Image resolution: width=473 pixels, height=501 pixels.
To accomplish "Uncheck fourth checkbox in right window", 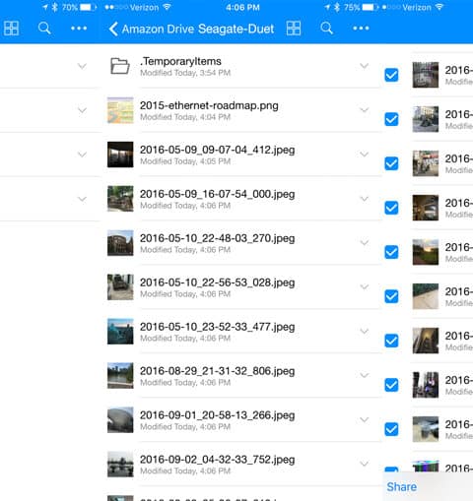I will (x=391, y=208).
